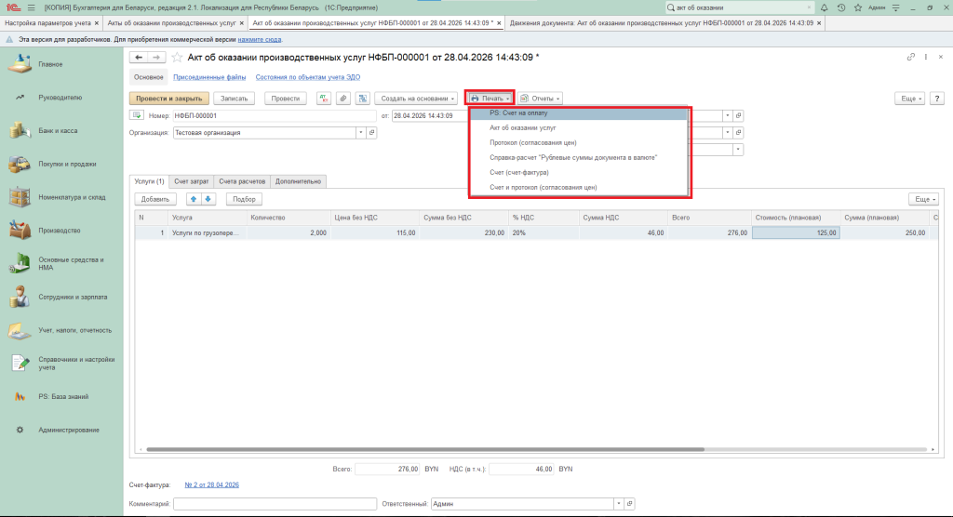Go back using the left arrow button
Viewport: 953px width, 517px height.
click(139, 57)
